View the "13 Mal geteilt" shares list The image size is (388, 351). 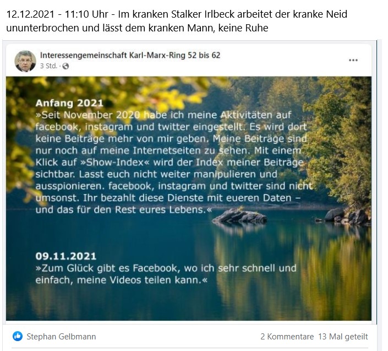point(343,336)
